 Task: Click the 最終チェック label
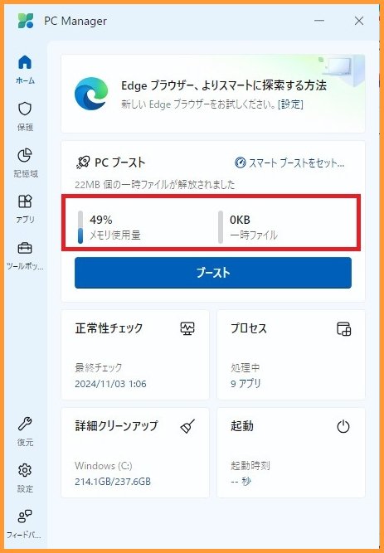(x=99, y=367)
